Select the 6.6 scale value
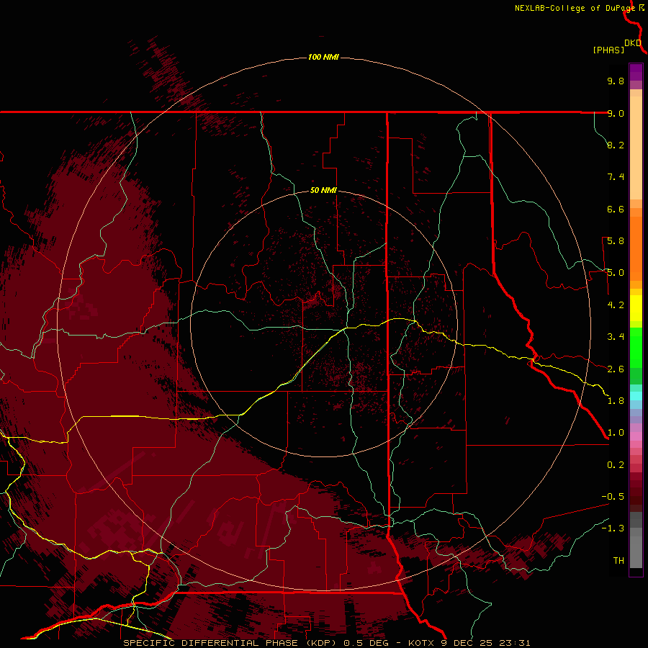648x648 pixels. 616,209
